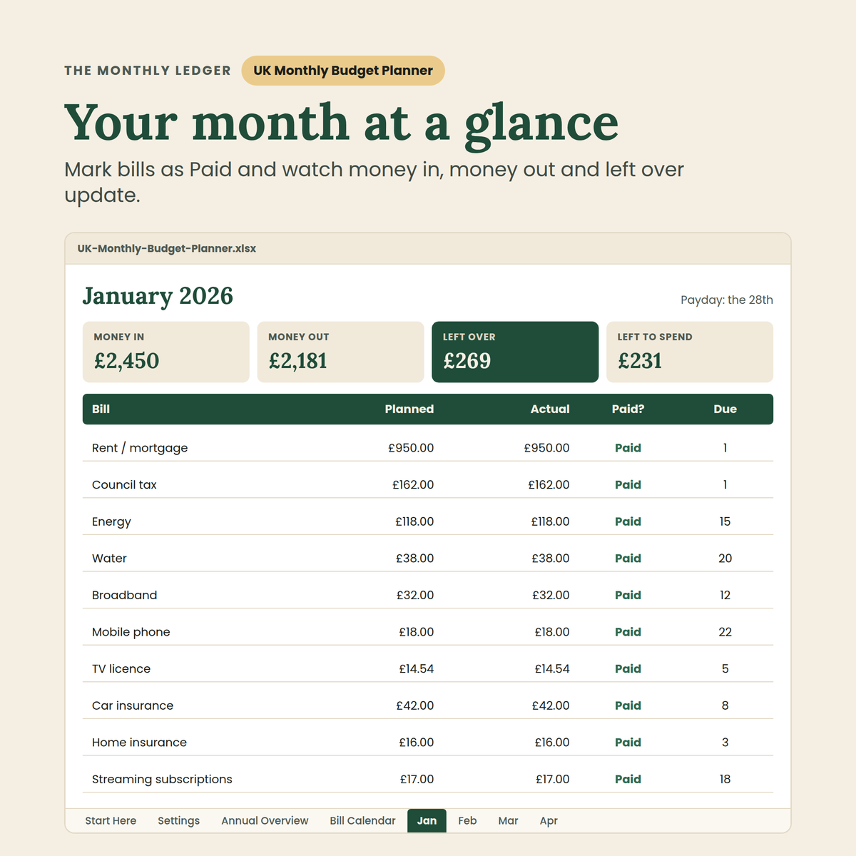Viewport: 856px width, 856px height.
Task: Click the planned £118.00 for Energy
Action: coord(414,521)
